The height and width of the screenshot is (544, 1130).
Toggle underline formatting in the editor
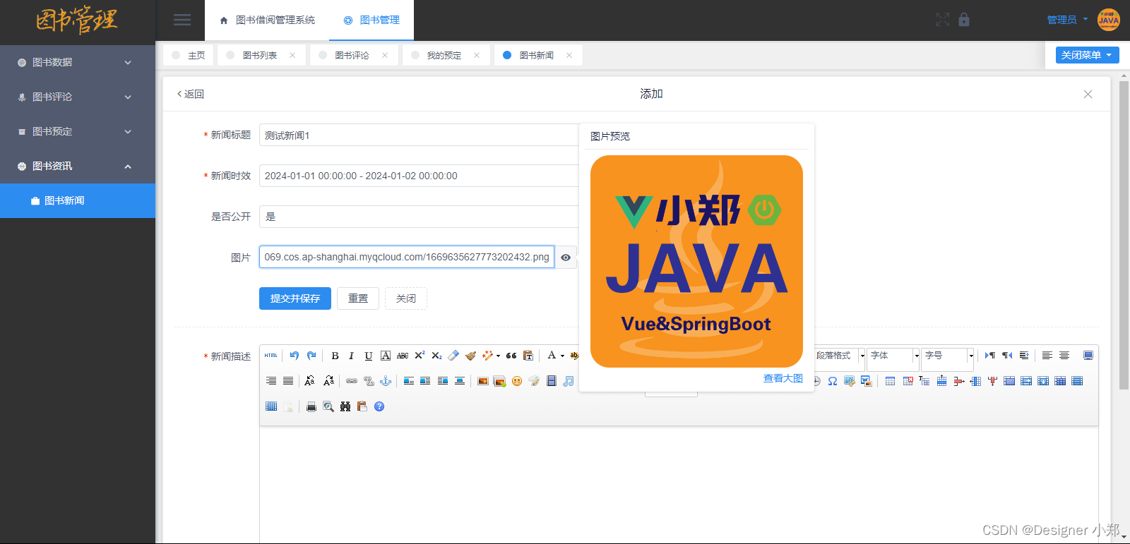(x=368, y=356)
